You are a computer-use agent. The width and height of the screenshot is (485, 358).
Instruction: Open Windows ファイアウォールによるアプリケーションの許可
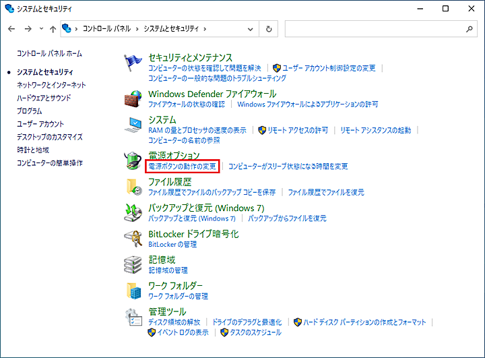[x=308, y=105]
